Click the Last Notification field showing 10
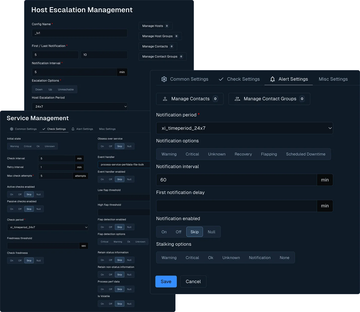The height and width of the screenshot is (312, 360). point(104,55)
